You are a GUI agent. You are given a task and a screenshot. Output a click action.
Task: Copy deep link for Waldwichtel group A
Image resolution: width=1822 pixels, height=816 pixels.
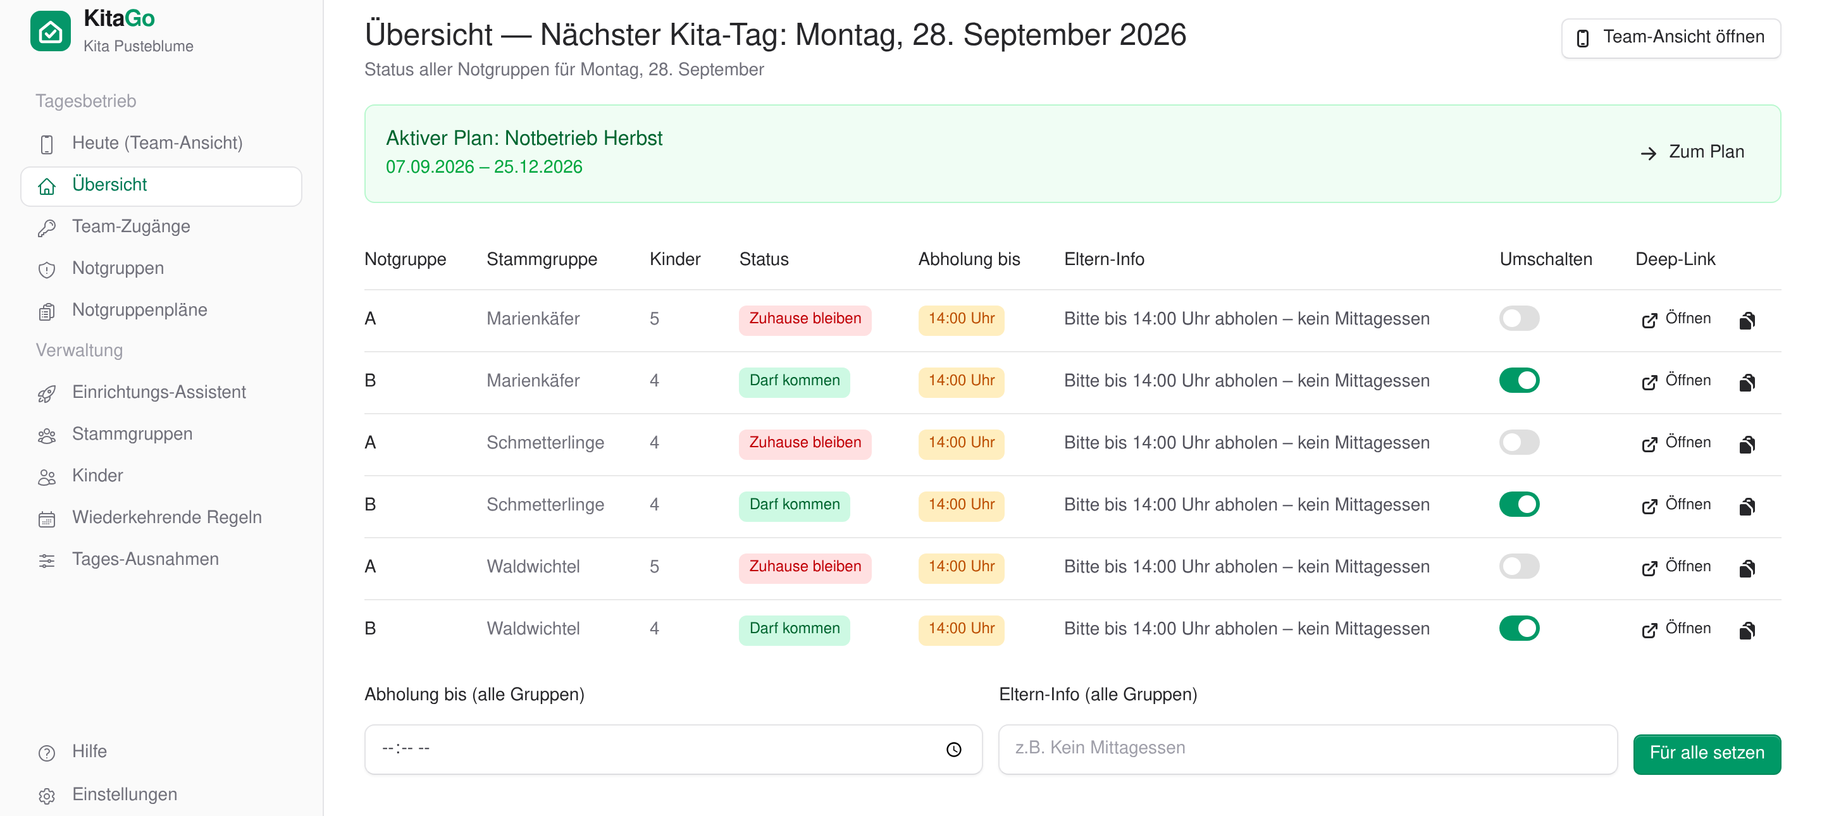(1747, 569)
